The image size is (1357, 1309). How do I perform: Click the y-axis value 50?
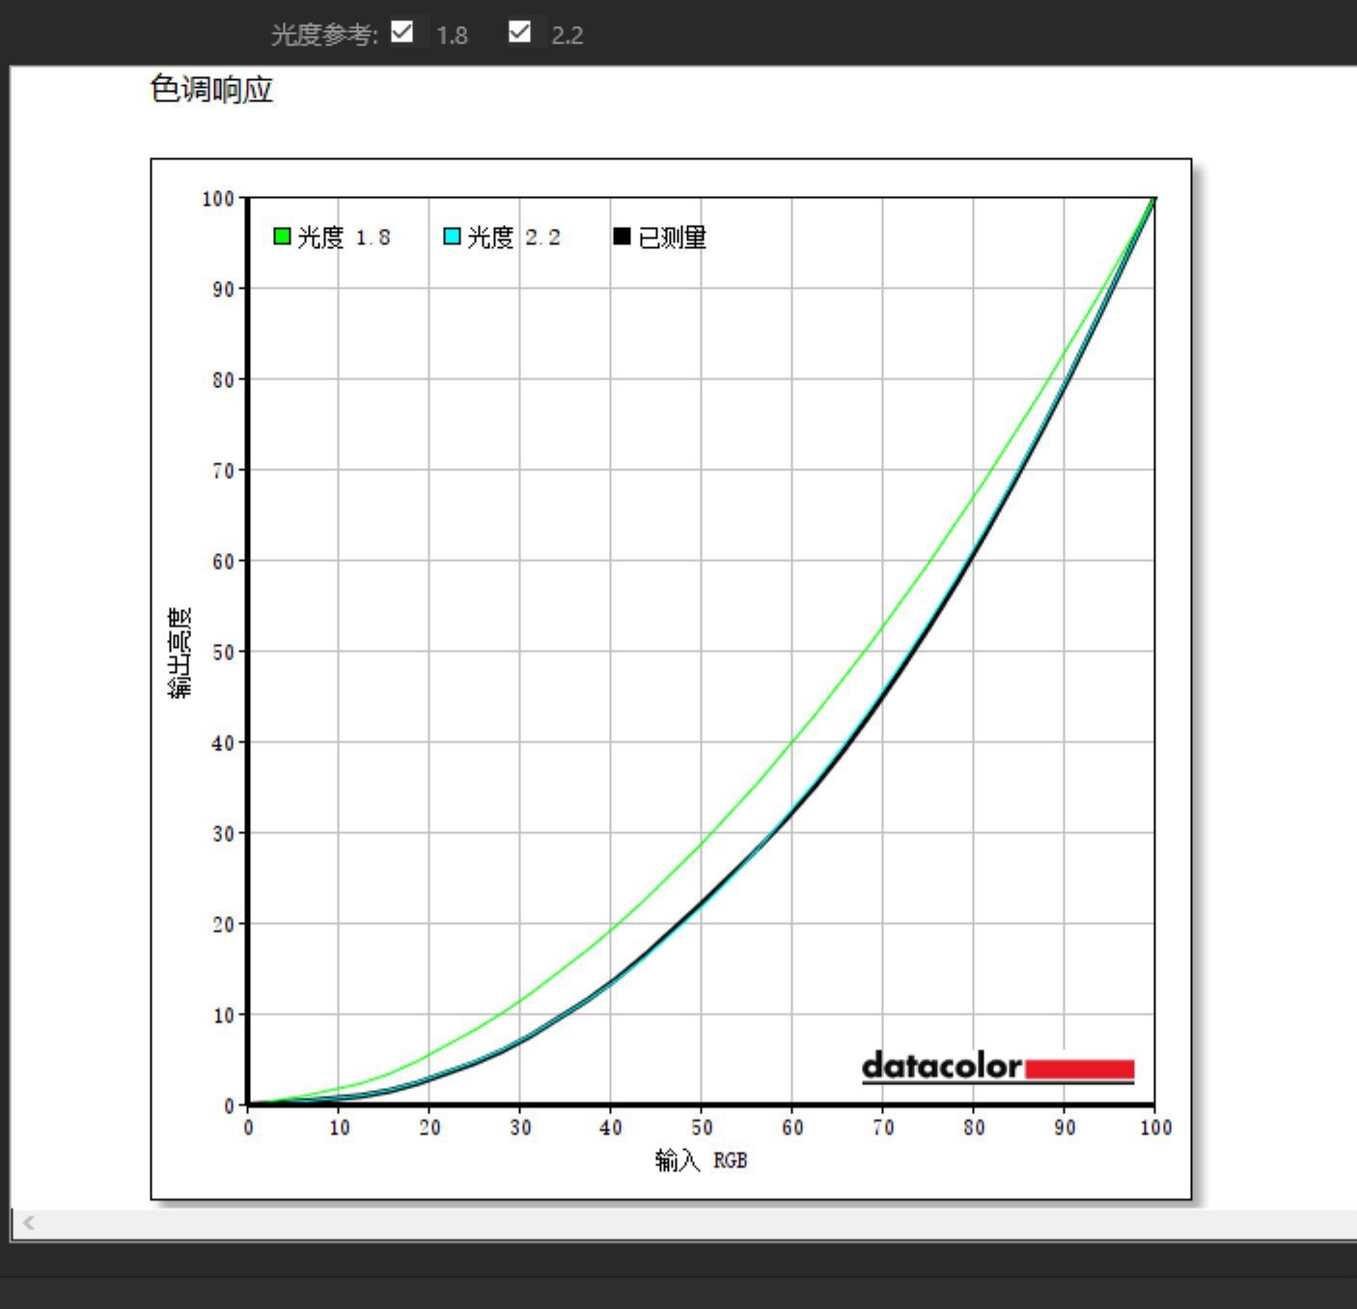point(223,652)
